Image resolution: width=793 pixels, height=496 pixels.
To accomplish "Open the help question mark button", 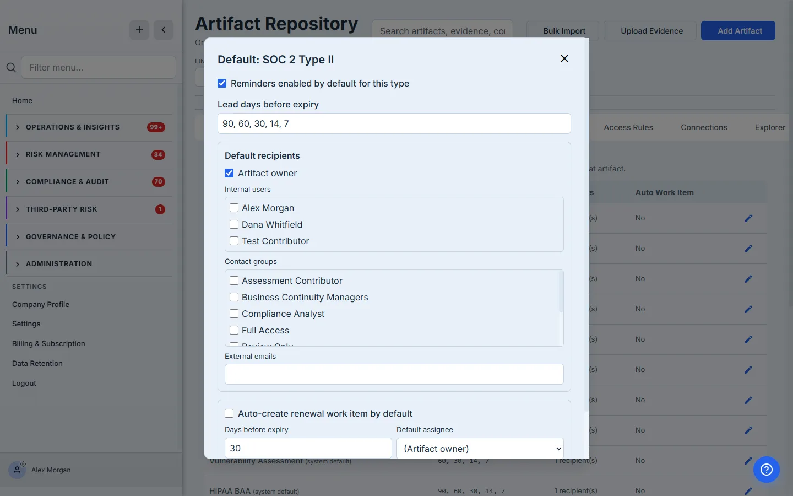I will tap(767, 470).
